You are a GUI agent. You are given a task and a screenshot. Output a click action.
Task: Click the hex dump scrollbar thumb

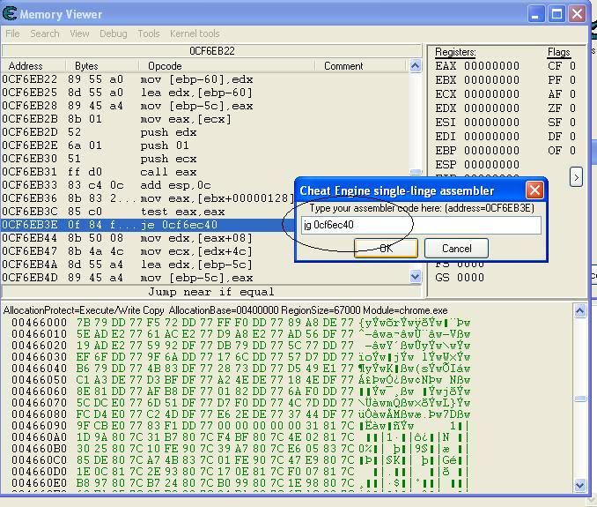click(580, 399)
